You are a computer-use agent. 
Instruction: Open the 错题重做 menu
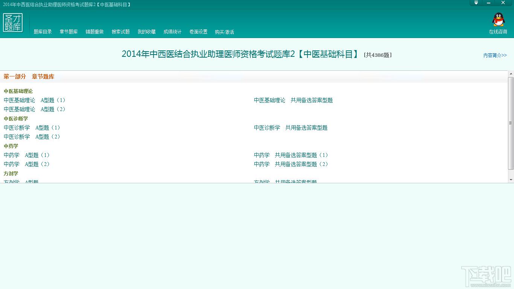coord(94,32)
